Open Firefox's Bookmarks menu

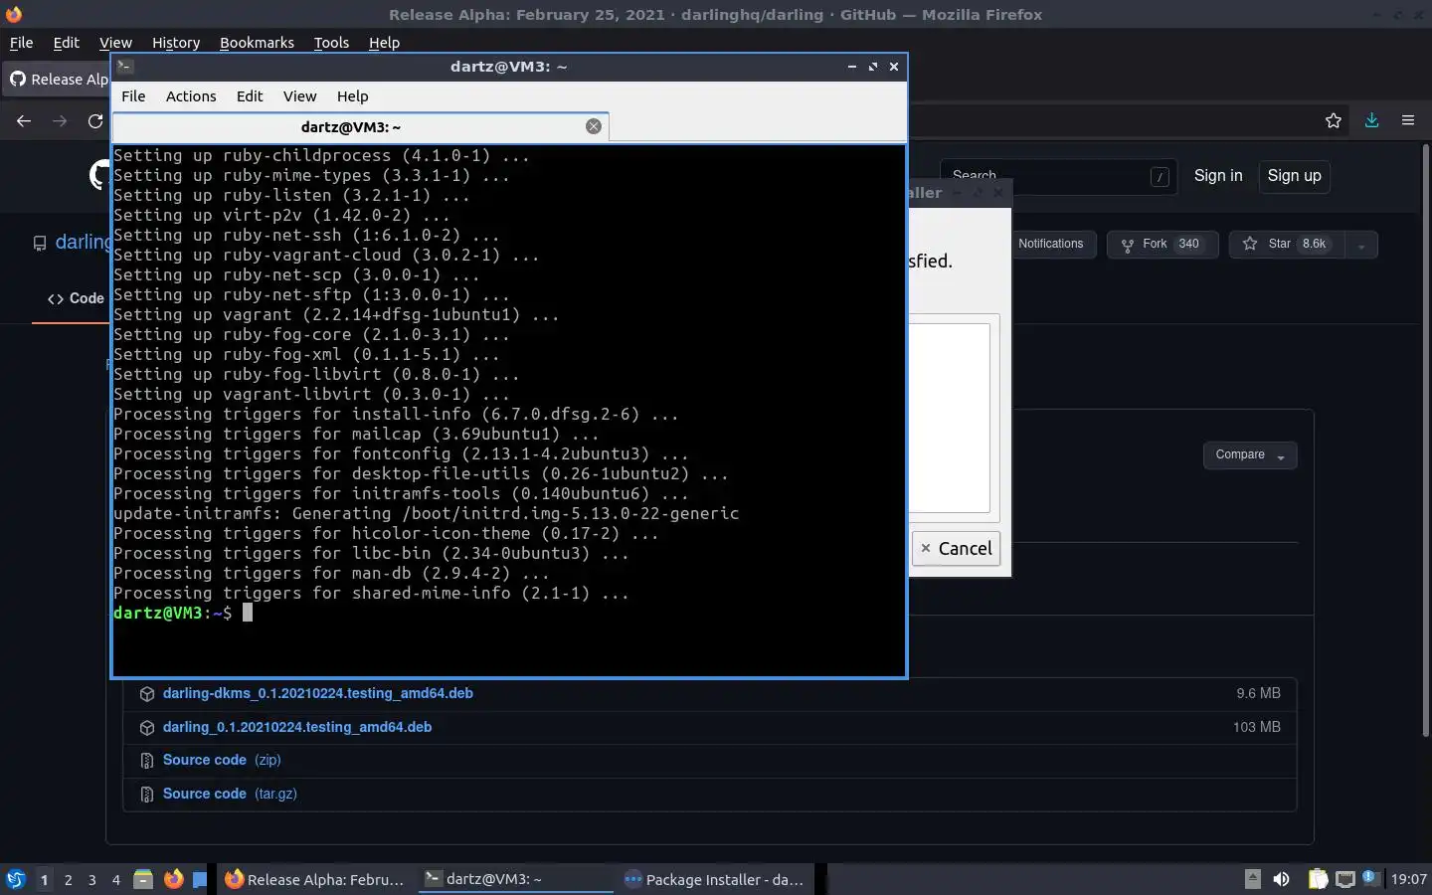(257, 43)
